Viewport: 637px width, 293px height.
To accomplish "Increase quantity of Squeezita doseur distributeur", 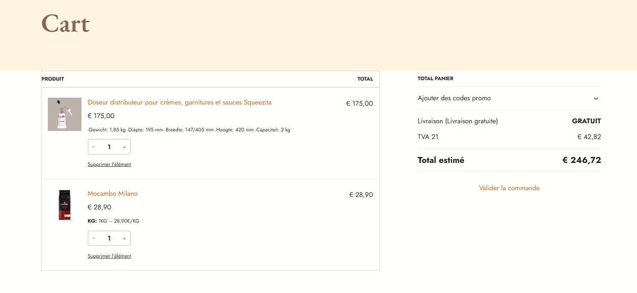I will [x=124, y=147].
